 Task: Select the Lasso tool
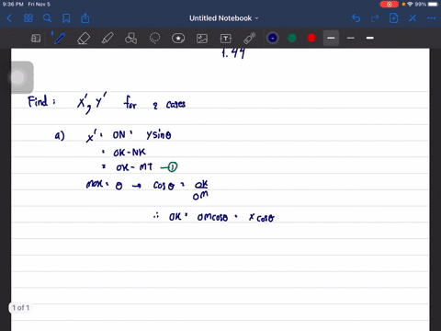coord(154,39)
